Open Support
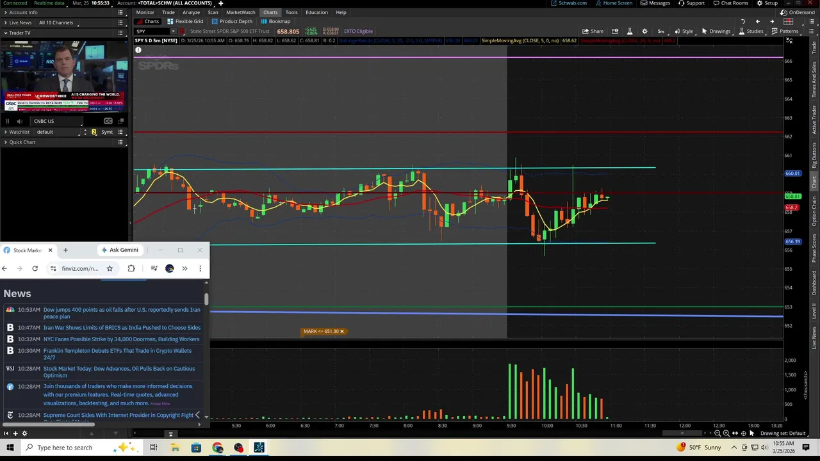820x461 pixels. (x=691, y=3)
